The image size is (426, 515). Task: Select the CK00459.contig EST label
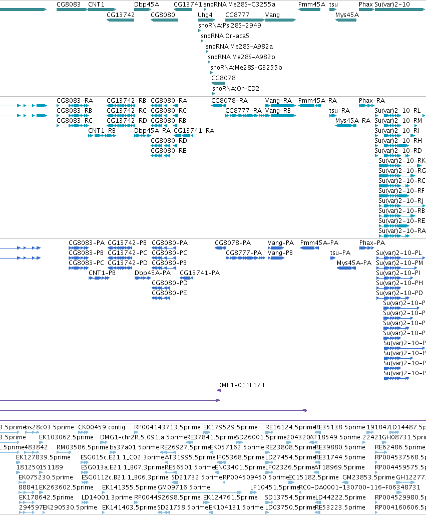click(102, 427)
